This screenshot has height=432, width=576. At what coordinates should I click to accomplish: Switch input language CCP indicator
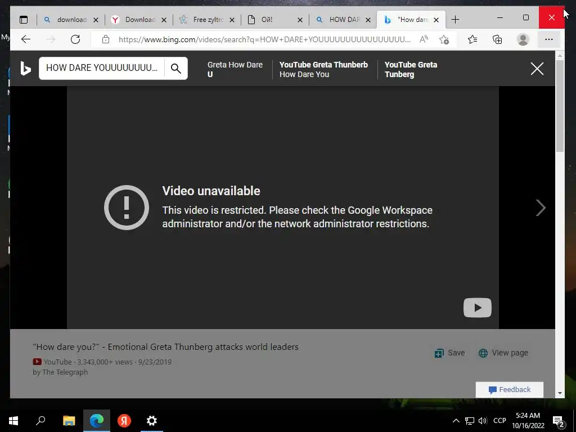pos(499,421)
